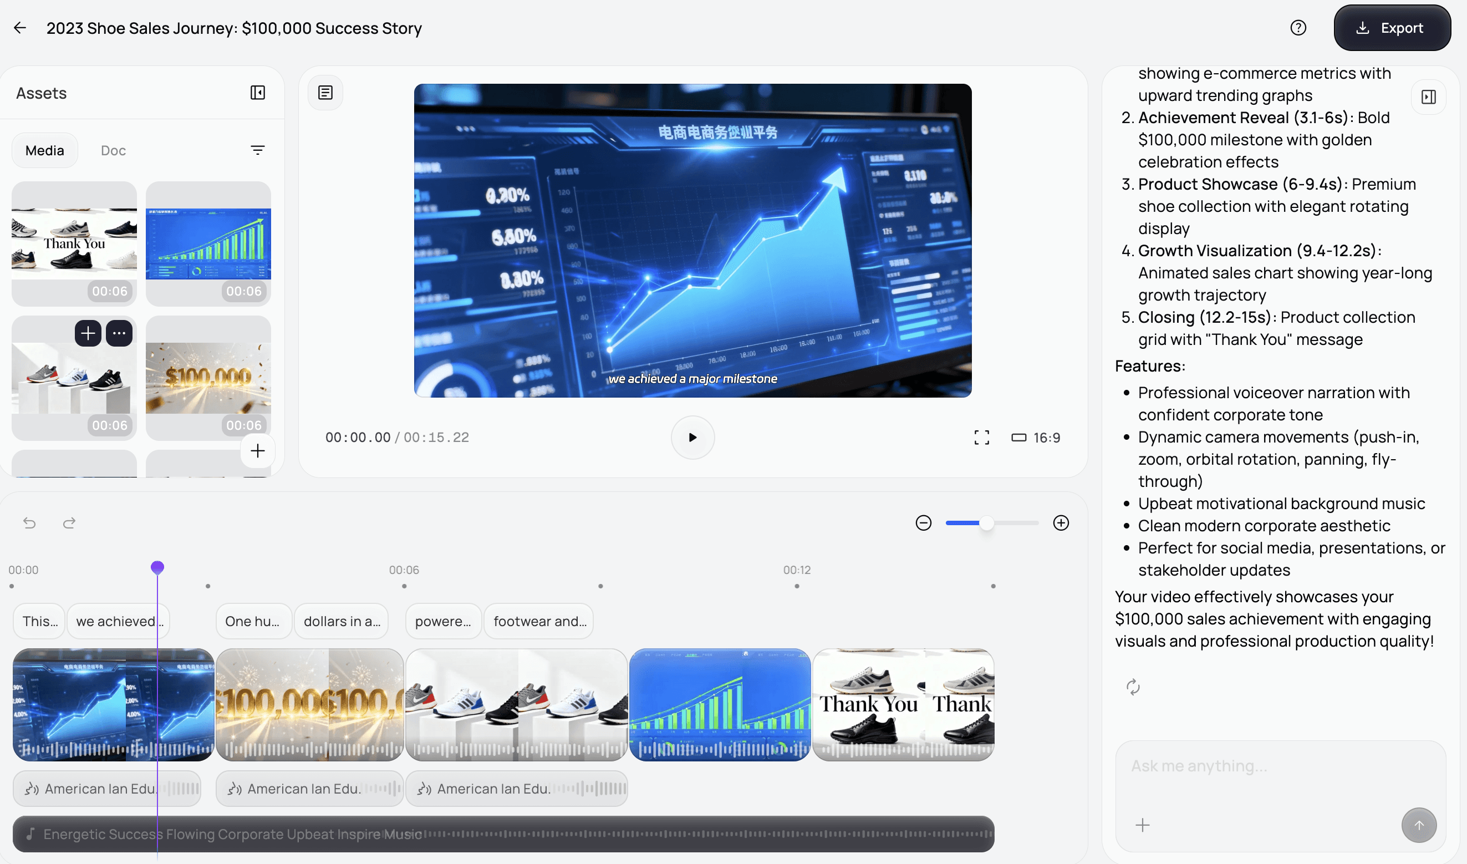Screen dimensions: 1467x864
Task: Play the video preview
Action: (692, 437)
